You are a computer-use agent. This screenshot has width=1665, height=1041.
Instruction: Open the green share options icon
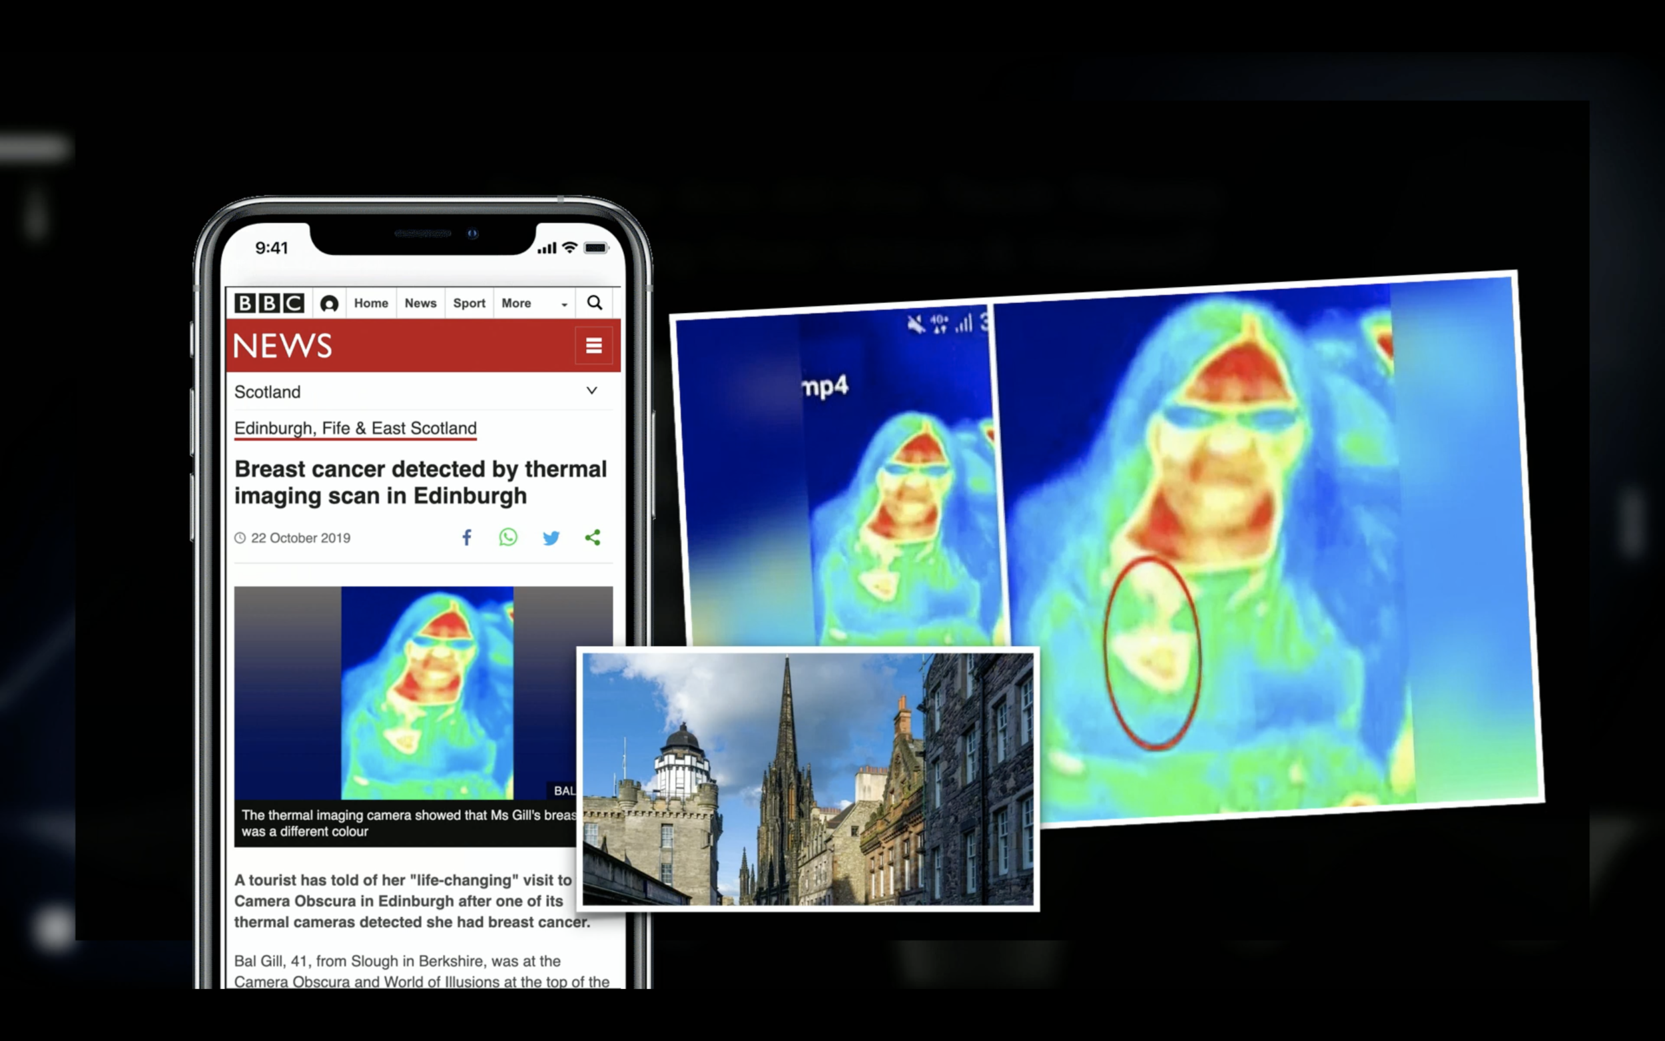593,537
